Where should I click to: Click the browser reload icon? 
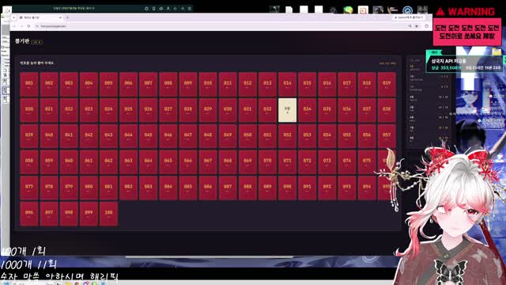tap(28, 26)
